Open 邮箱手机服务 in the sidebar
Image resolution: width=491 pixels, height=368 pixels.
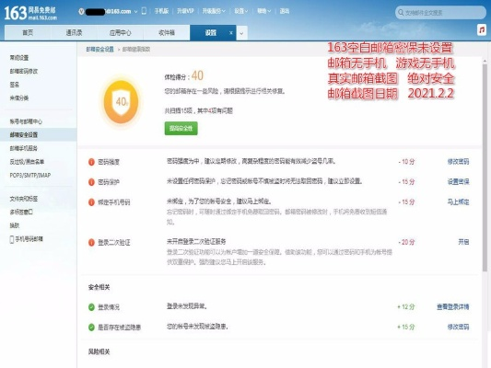(23, 148)
